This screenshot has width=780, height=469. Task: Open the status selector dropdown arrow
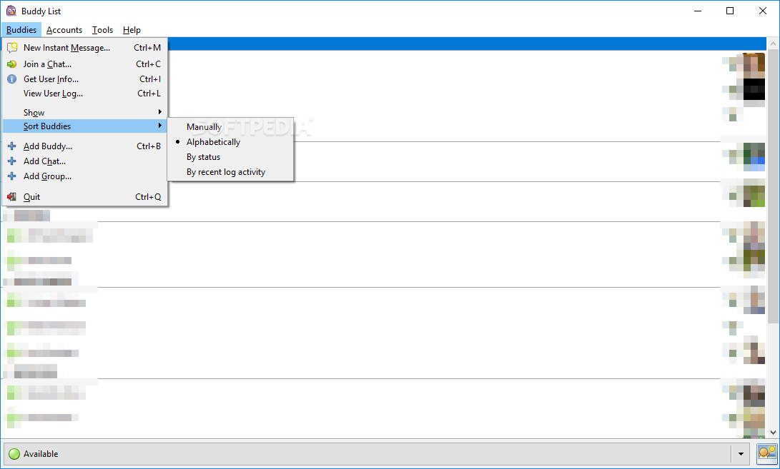tap(741, 453)
